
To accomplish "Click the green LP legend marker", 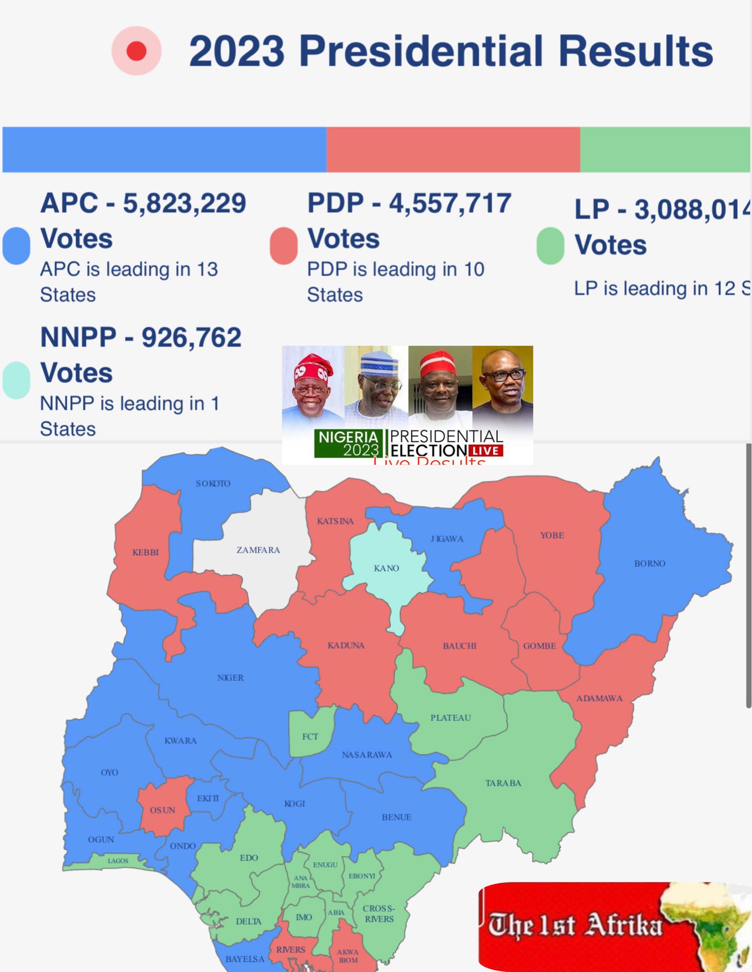I will [551, 245].
